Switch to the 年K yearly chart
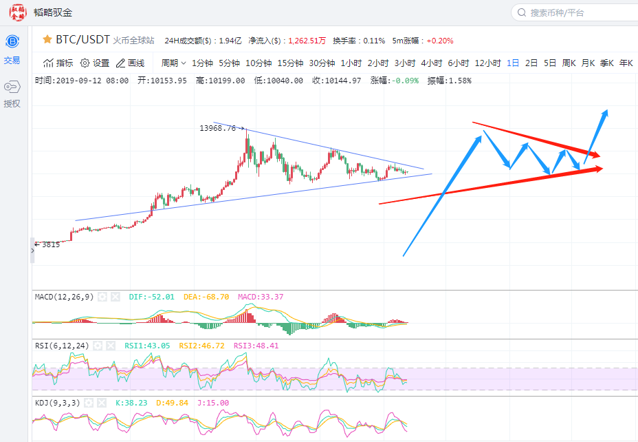This screenshot has height=442, width=638. 626,63
